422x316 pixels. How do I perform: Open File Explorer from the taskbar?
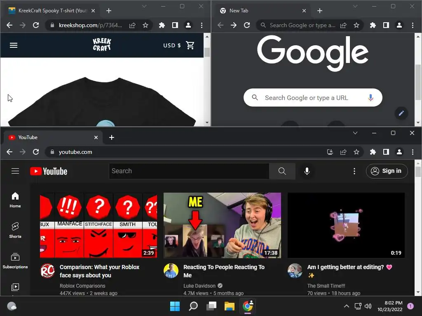click(230, 306)
